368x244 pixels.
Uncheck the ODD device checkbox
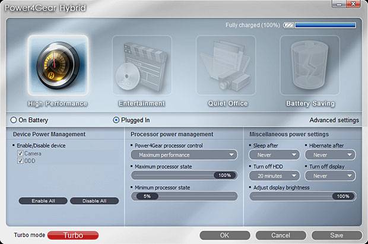click(20, 161)
